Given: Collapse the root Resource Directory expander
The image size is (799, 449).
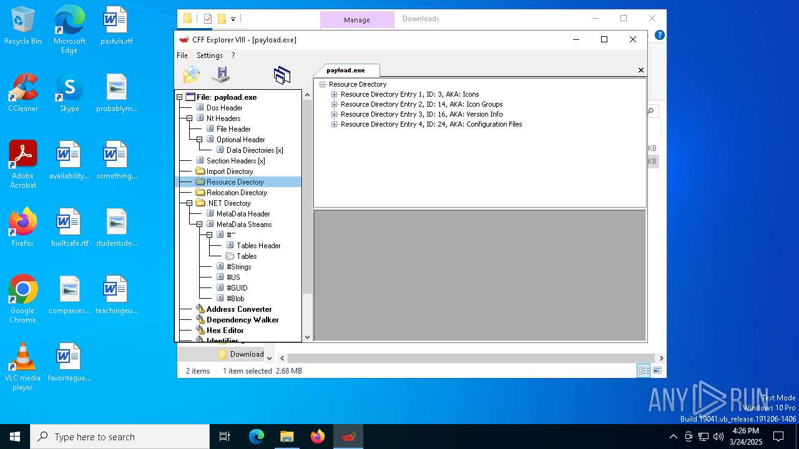Looking at the screenshot, I should coord(323,84).
